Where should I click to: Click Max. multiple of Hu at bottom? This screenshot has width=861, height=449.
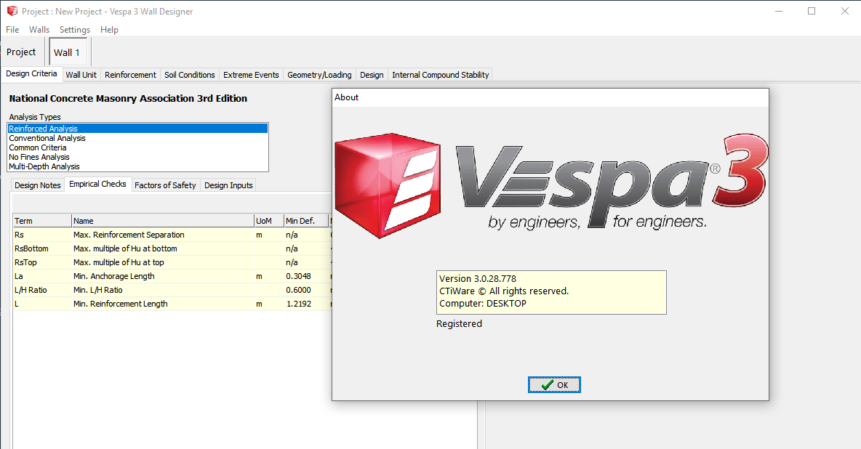tap(125, 248)
